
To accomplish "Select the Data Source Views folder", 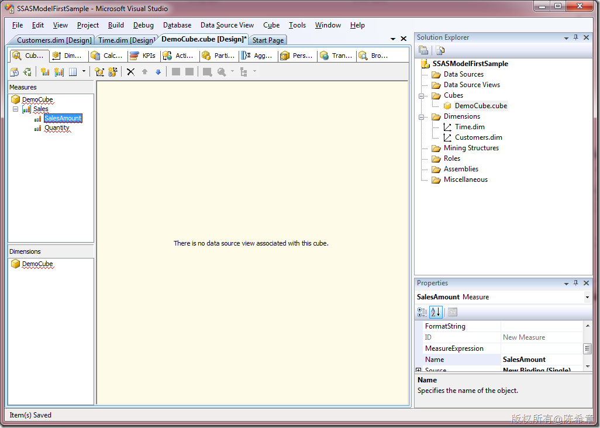I will tap(472, 85).
